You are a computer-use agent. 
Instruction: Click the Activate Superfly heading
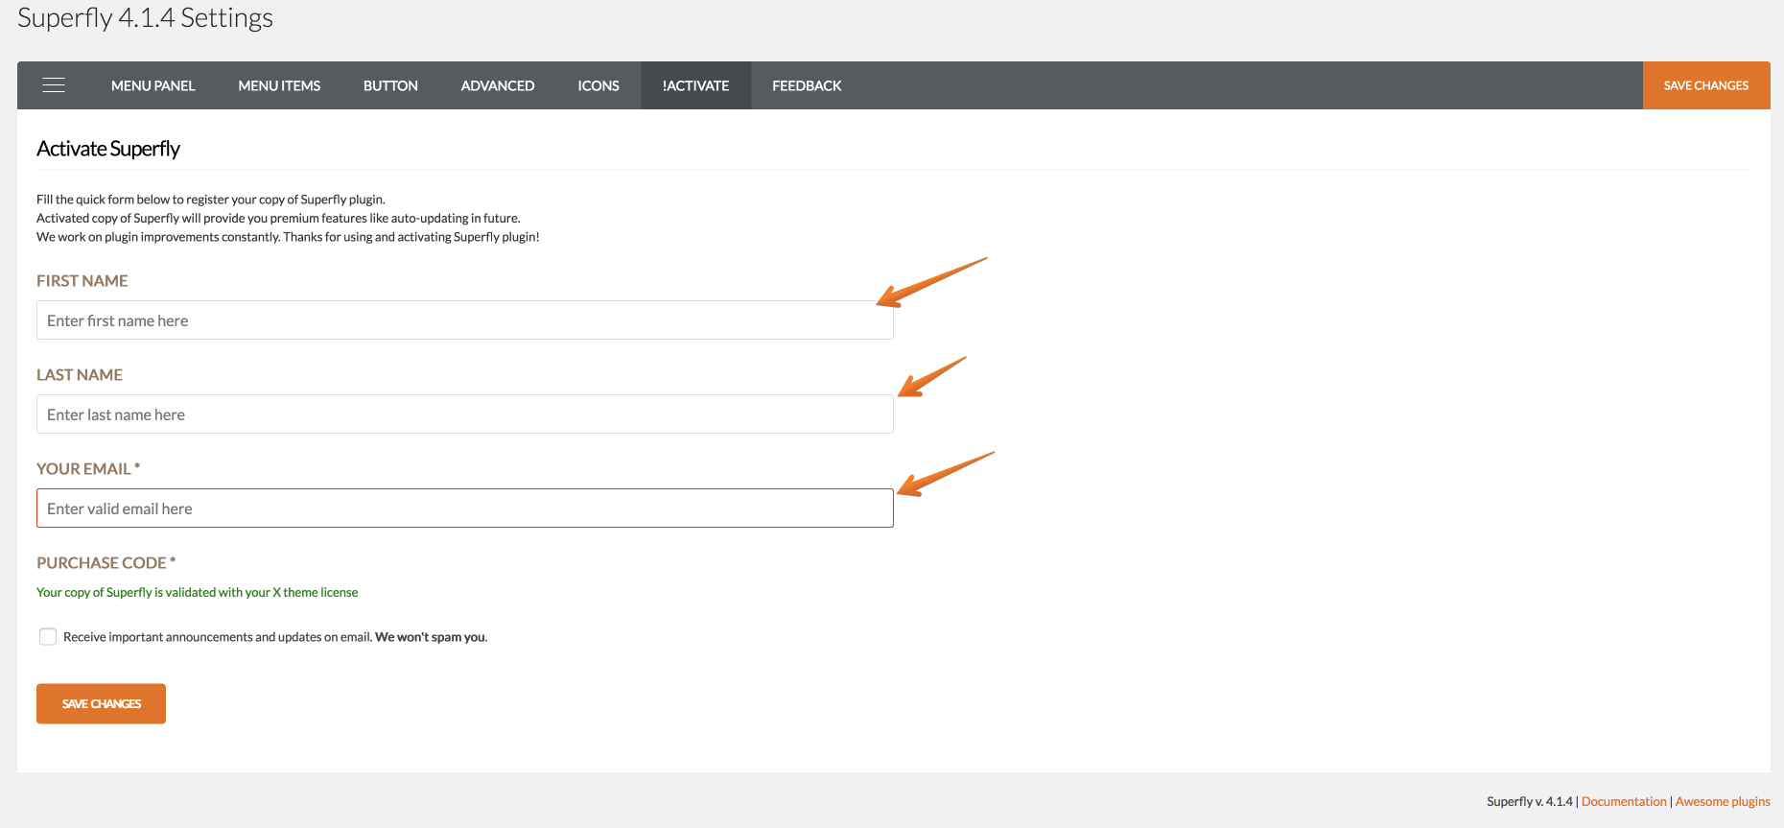(x=108, y=149)
